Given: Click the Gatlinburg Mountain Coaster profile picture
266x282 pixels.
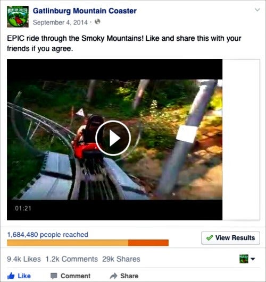Looking at the screenshot, I should point(18,16).
